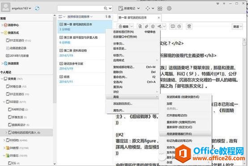Click the fullscreen arrows toolbar icon

tap(148, 9)
